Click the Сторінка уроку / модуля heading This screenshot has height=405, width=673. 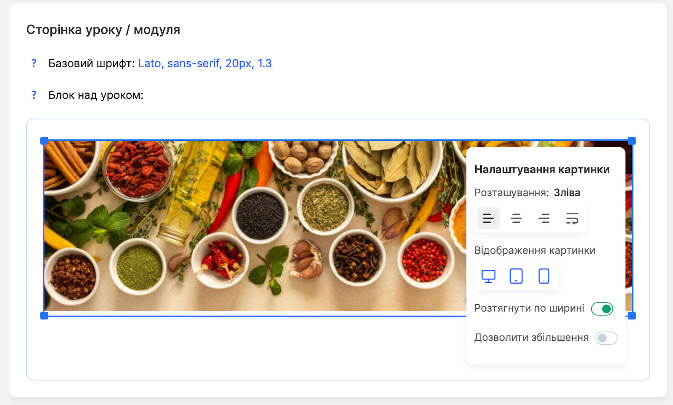pyautogui.click(x=103, y=30)
